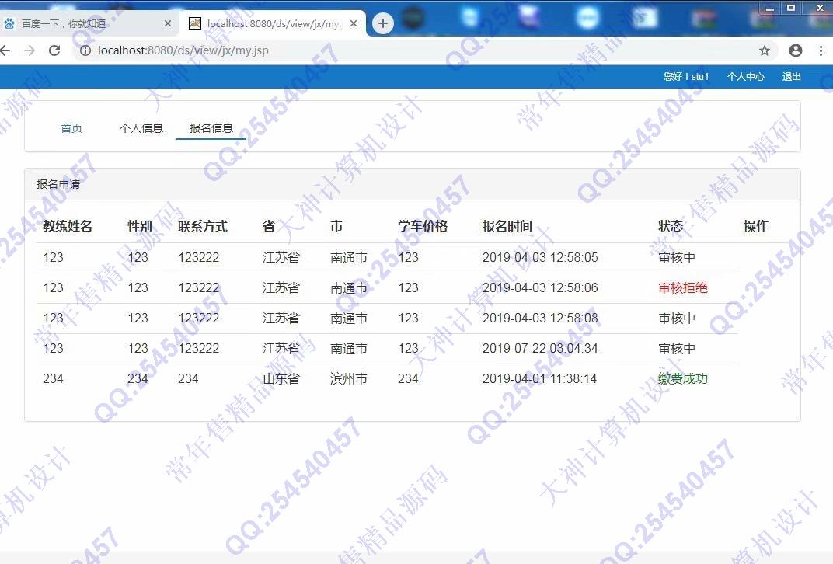This screenshot has height=564, width=833.
Task: Open a new tab with the plus button
Action: (382, 23)
